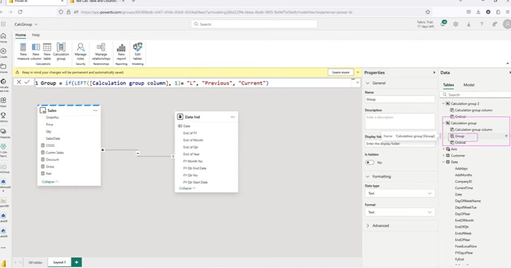
Task: Collapse the Date table node
Action: 443,162
